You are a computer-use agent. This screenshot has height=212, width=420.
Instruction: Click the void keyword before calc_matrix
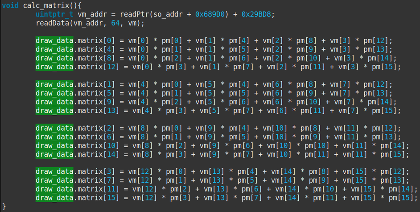10,5
